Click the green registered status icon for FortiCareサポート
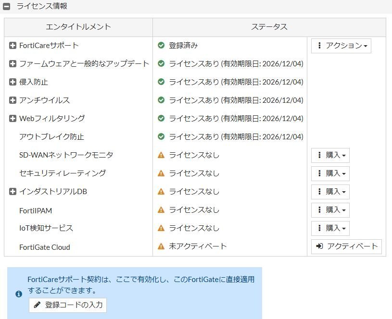The image size is (392, 319). pos(161,46)
